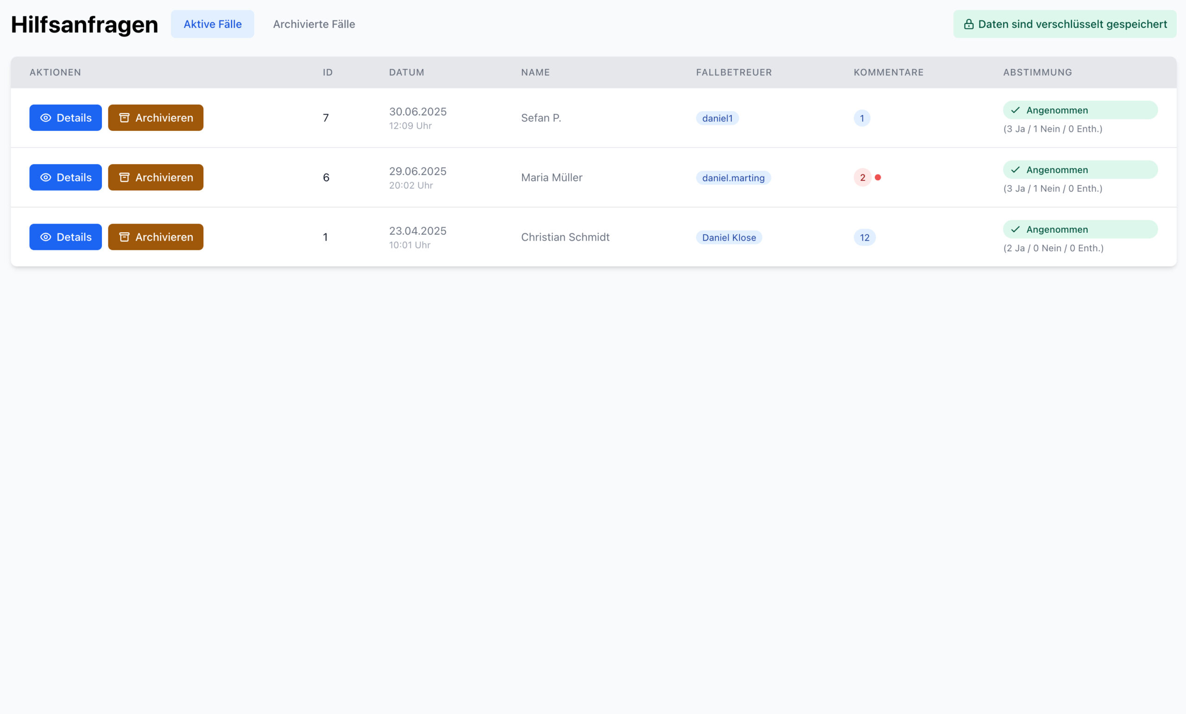Image resolution: width=1186 pixels, height=714 pixels.
Task: Click checkmark icon in Sefan P. Angenommen badge
Action: [1015, 111]
